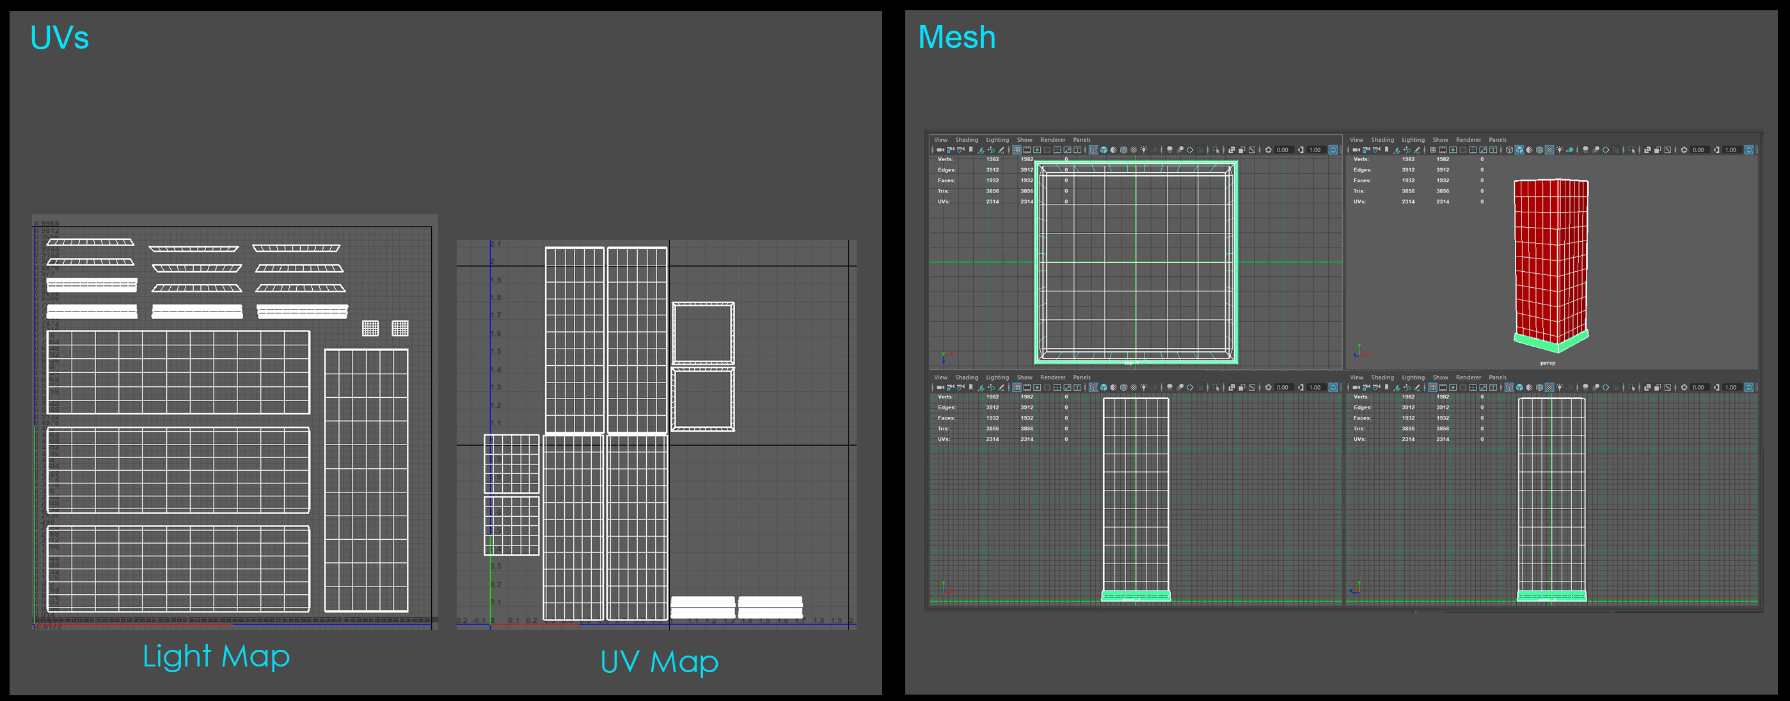Click UVs label in bottom-right panel
Image resolution: width=1790 pixels, height=701 pixels.
point(1359,439)
